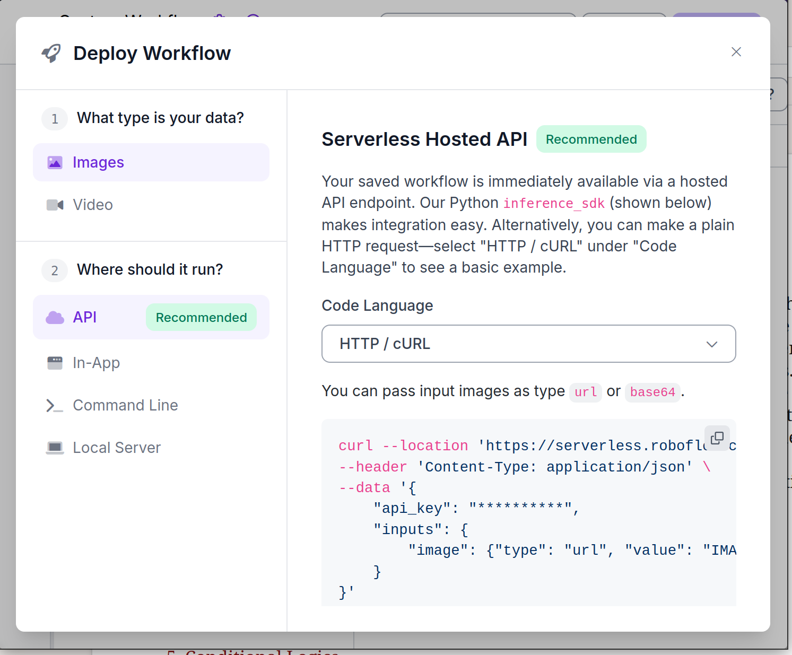Click the url input type badge
792x655 pixels.
tap(585, 392)
